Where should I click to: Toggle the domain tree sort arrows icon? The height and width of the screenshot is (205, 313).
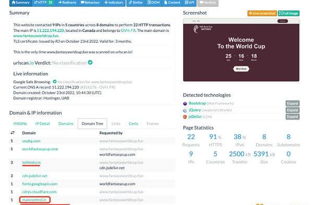13,133
